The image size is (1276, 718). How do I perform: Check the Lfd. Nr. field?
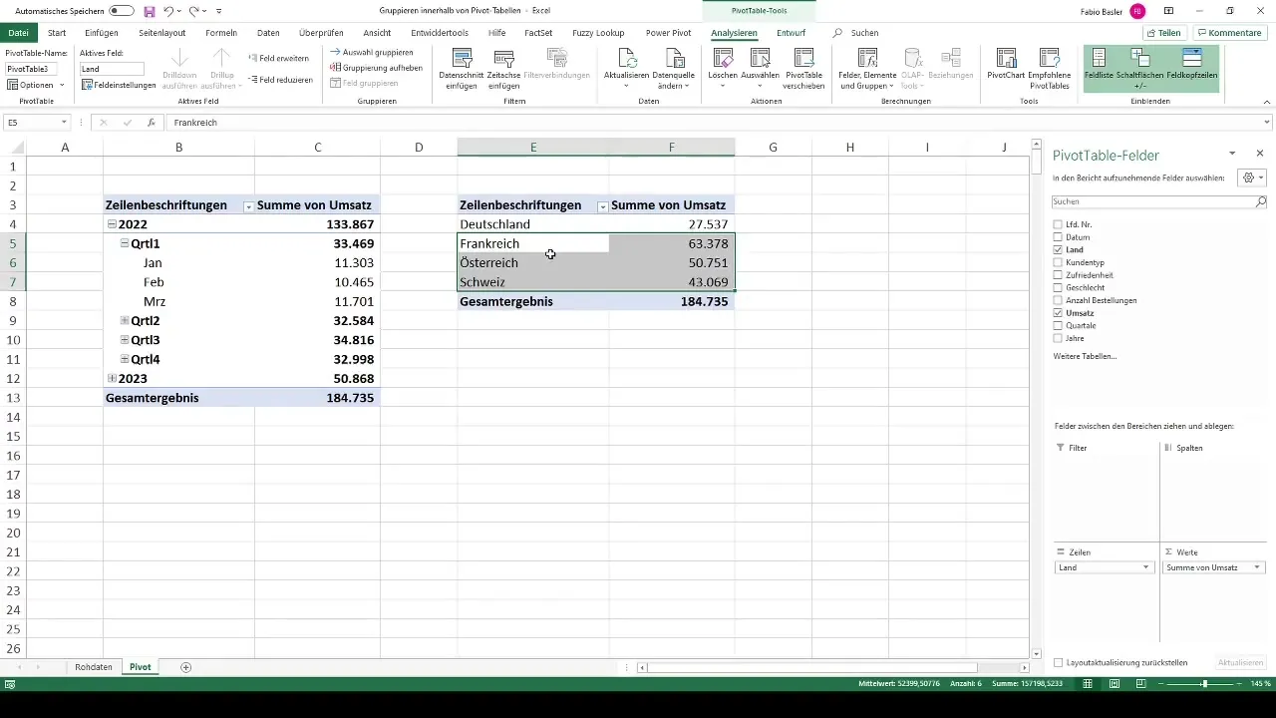pyautogui.click(x=1058, y=224)
